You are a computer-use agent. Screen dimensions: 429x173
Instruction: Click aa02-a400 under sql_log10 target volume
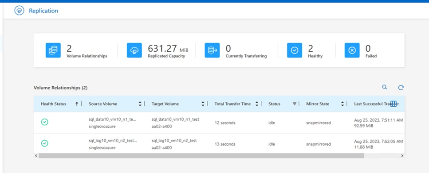[161, 147]
